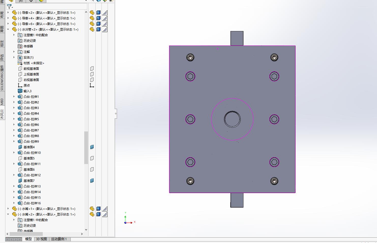Expand the 导套<2> component node
The image size is (377, 243).
click(8, 12)
